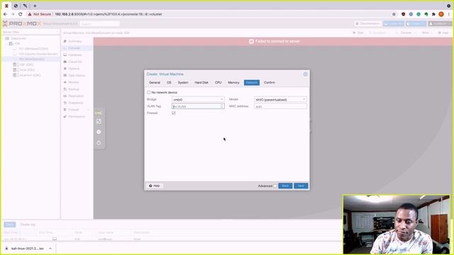The image size is (454, 255).
Task: Open the Permissions section
Action: pos(77,116)
